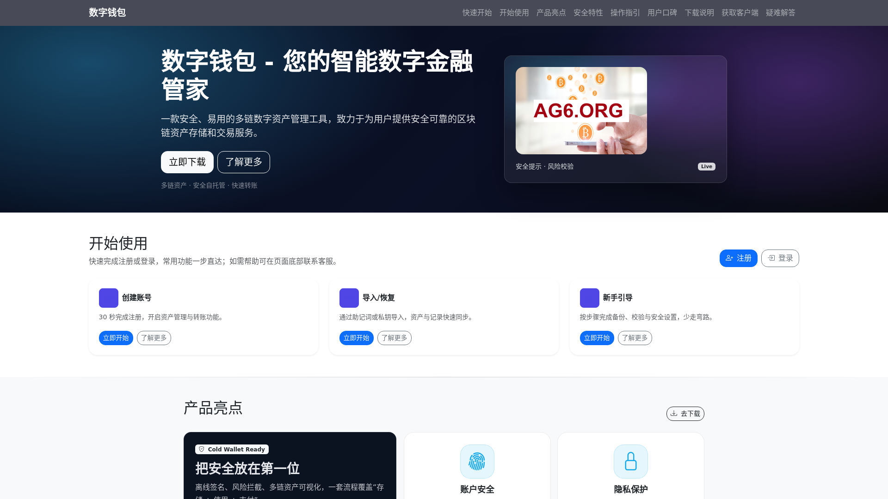The height and width of the screenshot is (499, 888).
Task: Click the hero 立即下载 button
Action: [187, 162]
